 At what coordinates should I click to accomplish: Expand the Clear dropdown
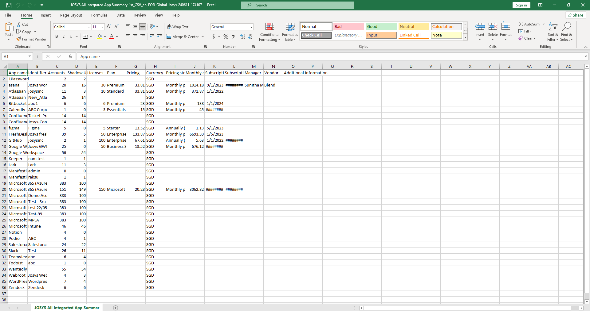tap(534, 38)
